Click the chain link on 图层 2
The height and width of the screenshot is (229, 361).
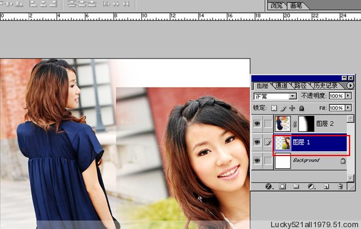pos(295,124)
